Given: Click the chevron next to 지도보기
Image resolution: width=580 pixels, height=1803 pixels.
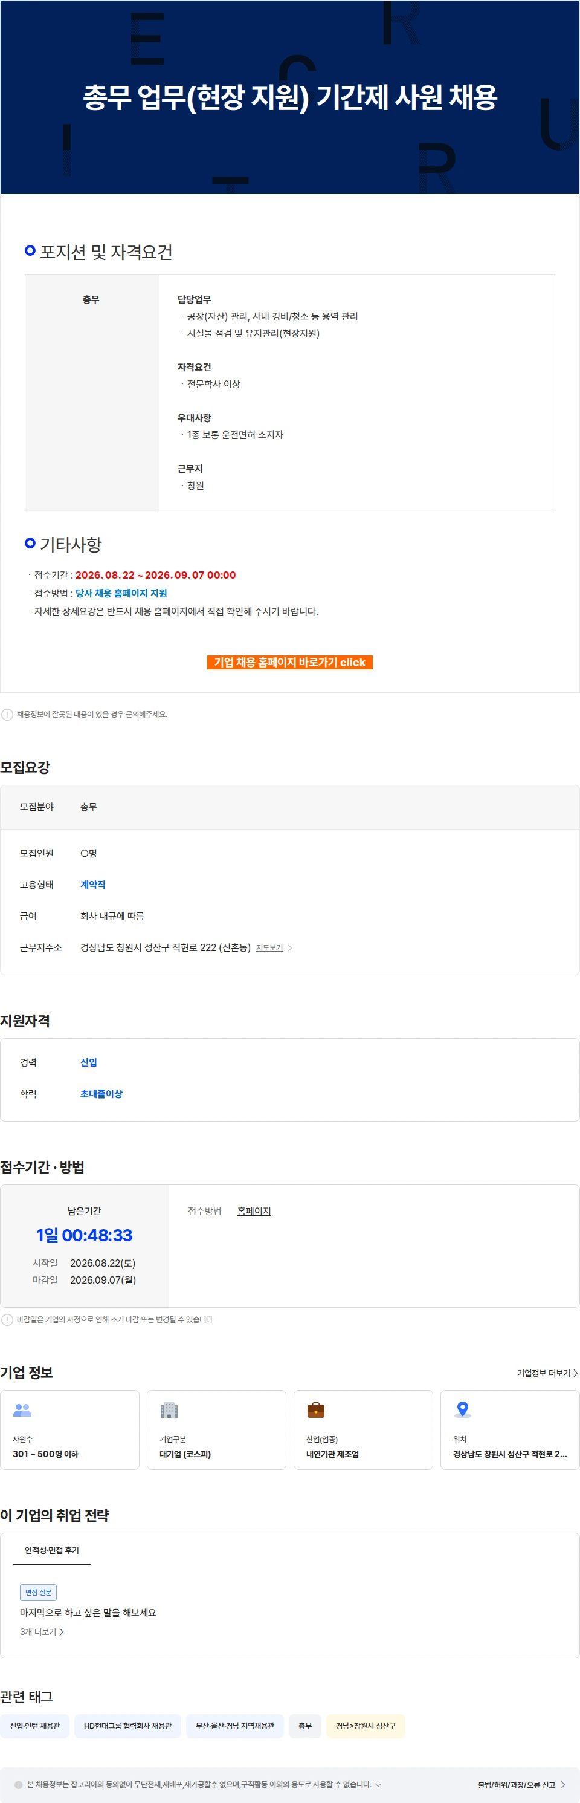Looking at the screenshot, I should pyautogui.click(x=291, y=947).
